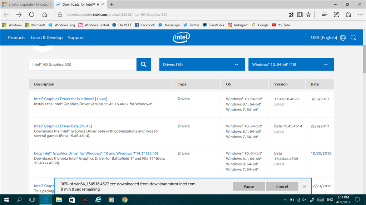
Task: Open the Google bookmark
Action: click(x=260, y=25)
